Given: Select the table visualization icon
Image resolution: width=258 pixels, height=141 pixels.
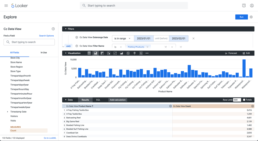Looking at the screenshot, I should tap(89, 53).
